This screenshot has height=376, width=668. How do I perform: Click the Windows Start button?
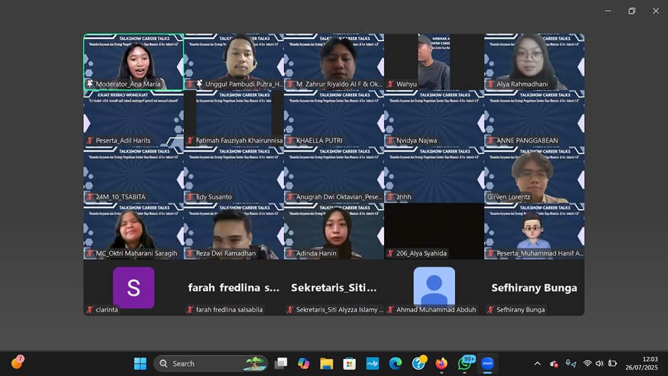click(x=141, y=363)
